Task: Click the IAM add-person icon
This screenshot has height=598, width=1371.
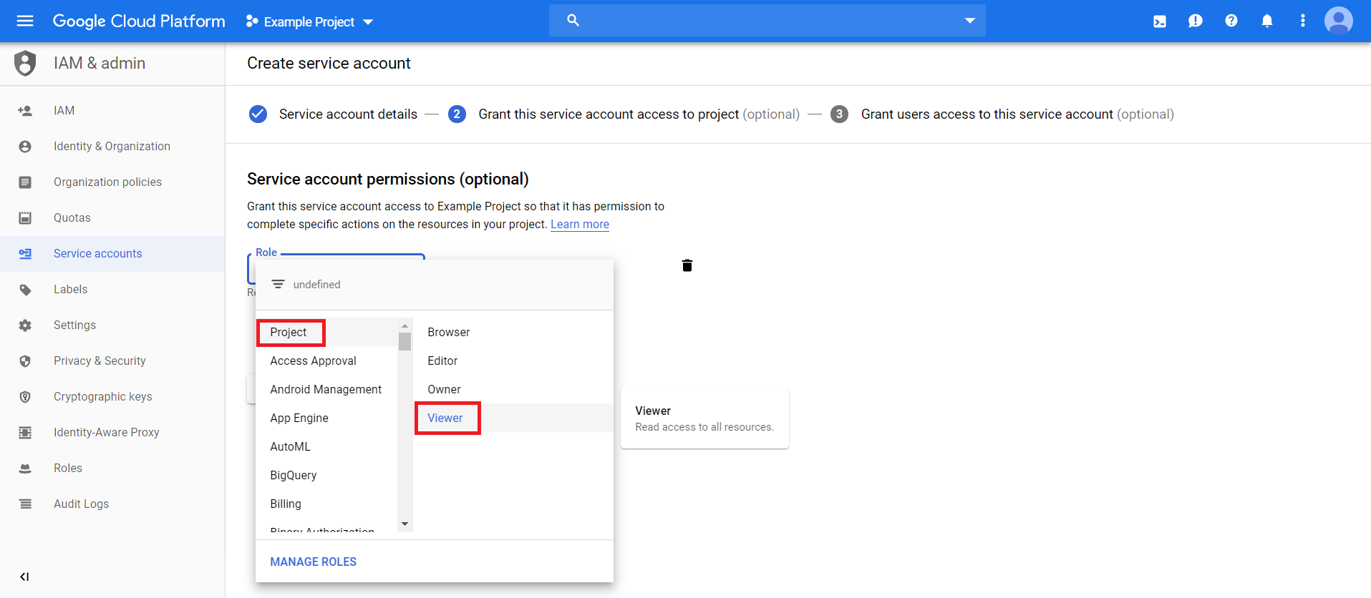Action: [x=25, y=111]
